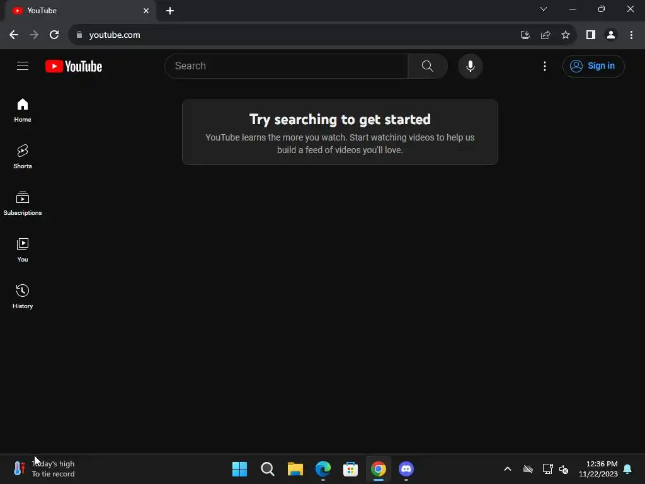Click the youtube.com address bar
Viewport: 645px width, 484px height.
coord(296,35)
